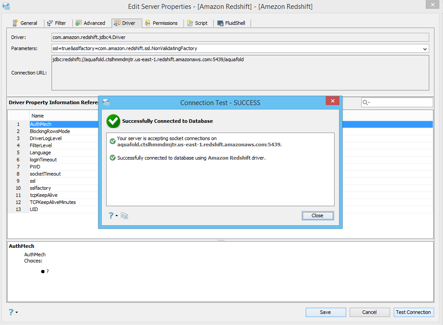Click the Test Connection button
The width and height of the screenshot is (443, 325).
tap(414, 312)
